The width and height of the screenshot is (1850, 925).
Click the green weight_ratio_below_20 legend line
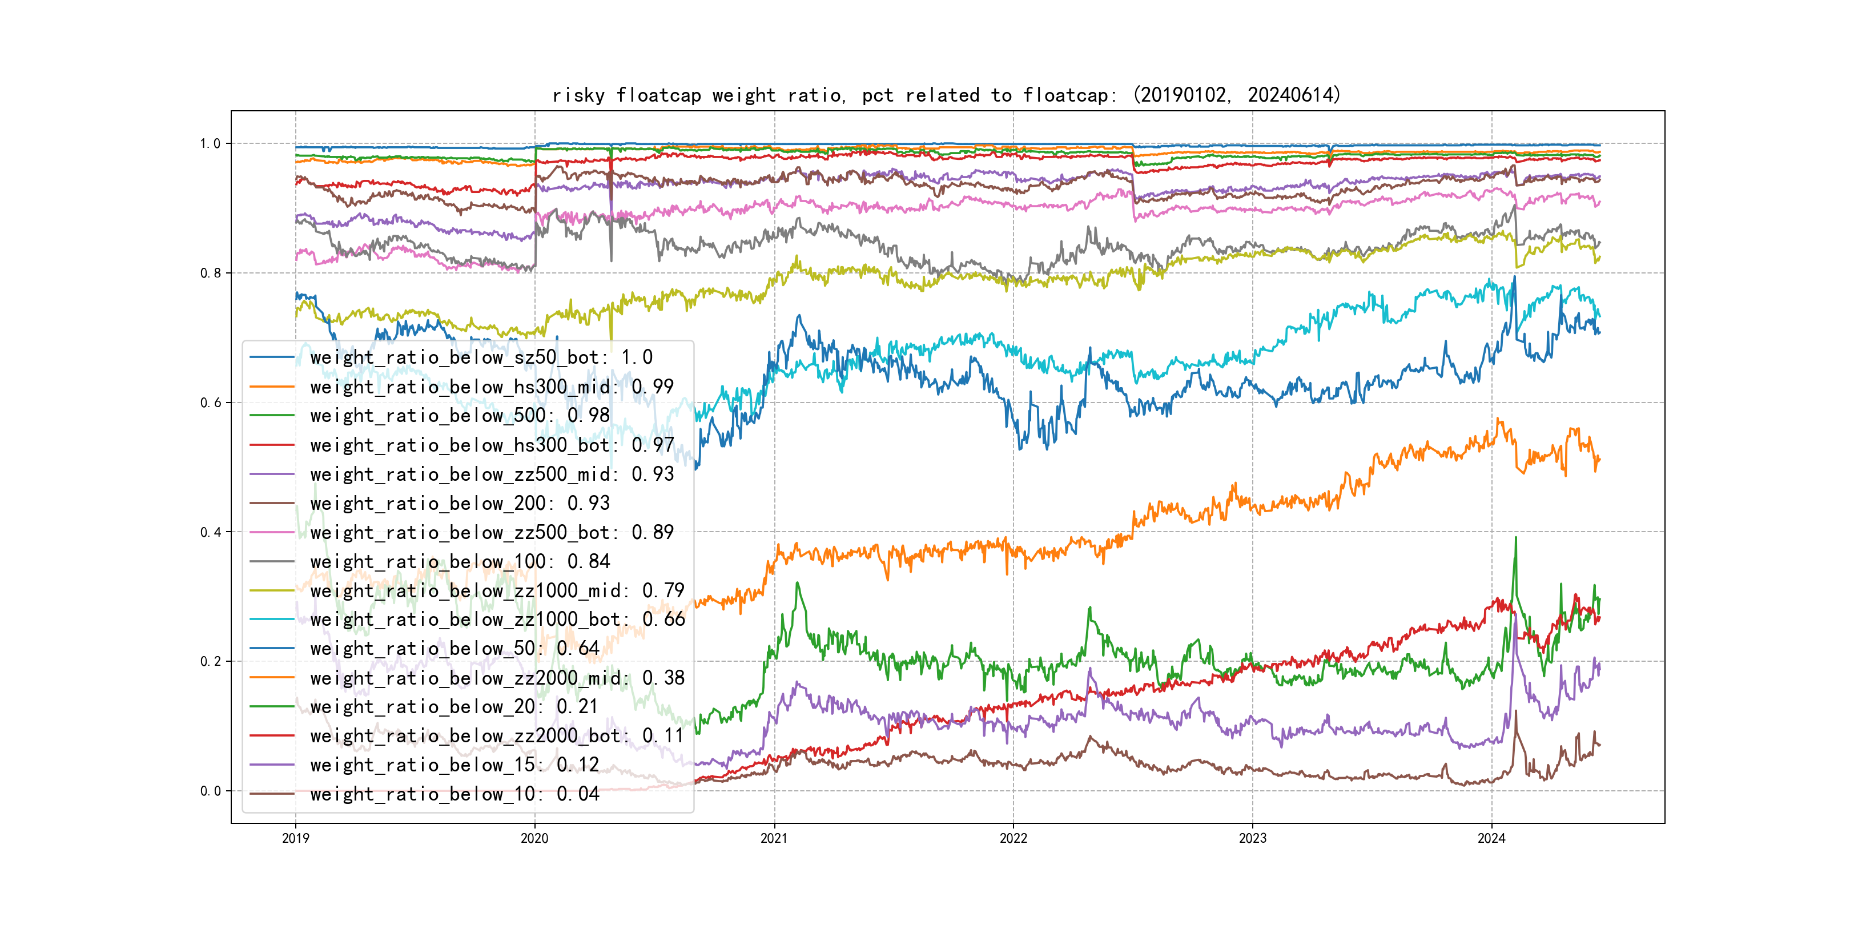point(271,707)
